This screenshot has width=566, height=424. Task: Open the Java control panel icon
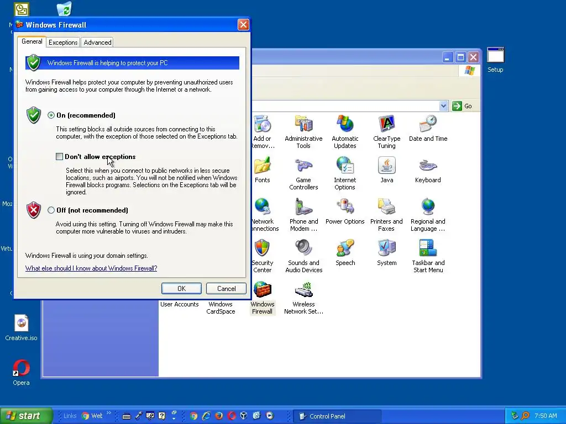pyautogui.click(x=386, y=170)
